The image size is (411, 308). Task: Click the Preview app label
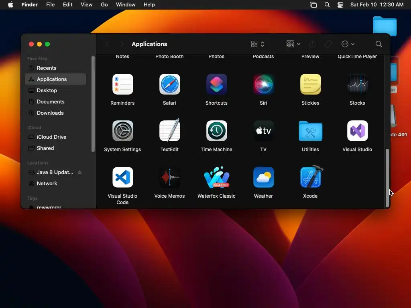(310, 56)
